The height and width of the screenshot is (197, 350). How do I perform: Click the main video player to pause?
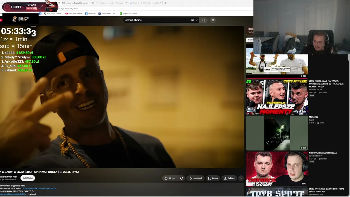point(122,97)
